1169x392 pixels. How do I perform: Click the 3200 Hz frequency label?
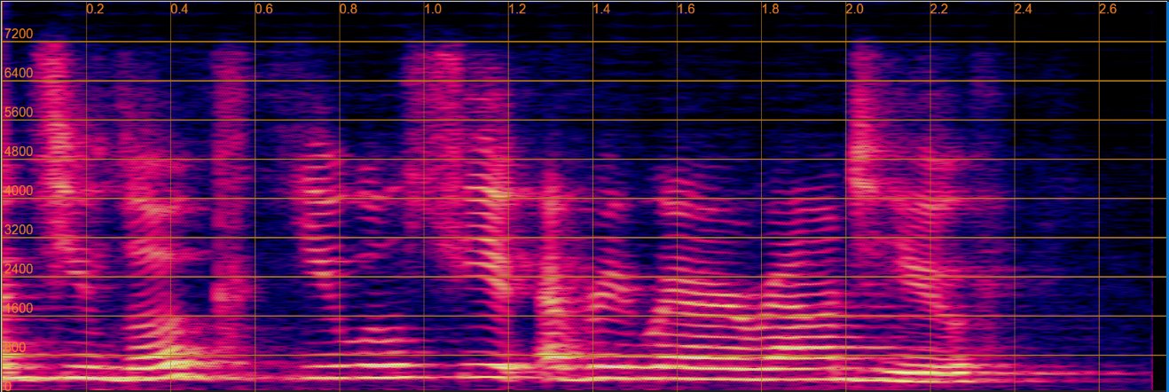19,230
